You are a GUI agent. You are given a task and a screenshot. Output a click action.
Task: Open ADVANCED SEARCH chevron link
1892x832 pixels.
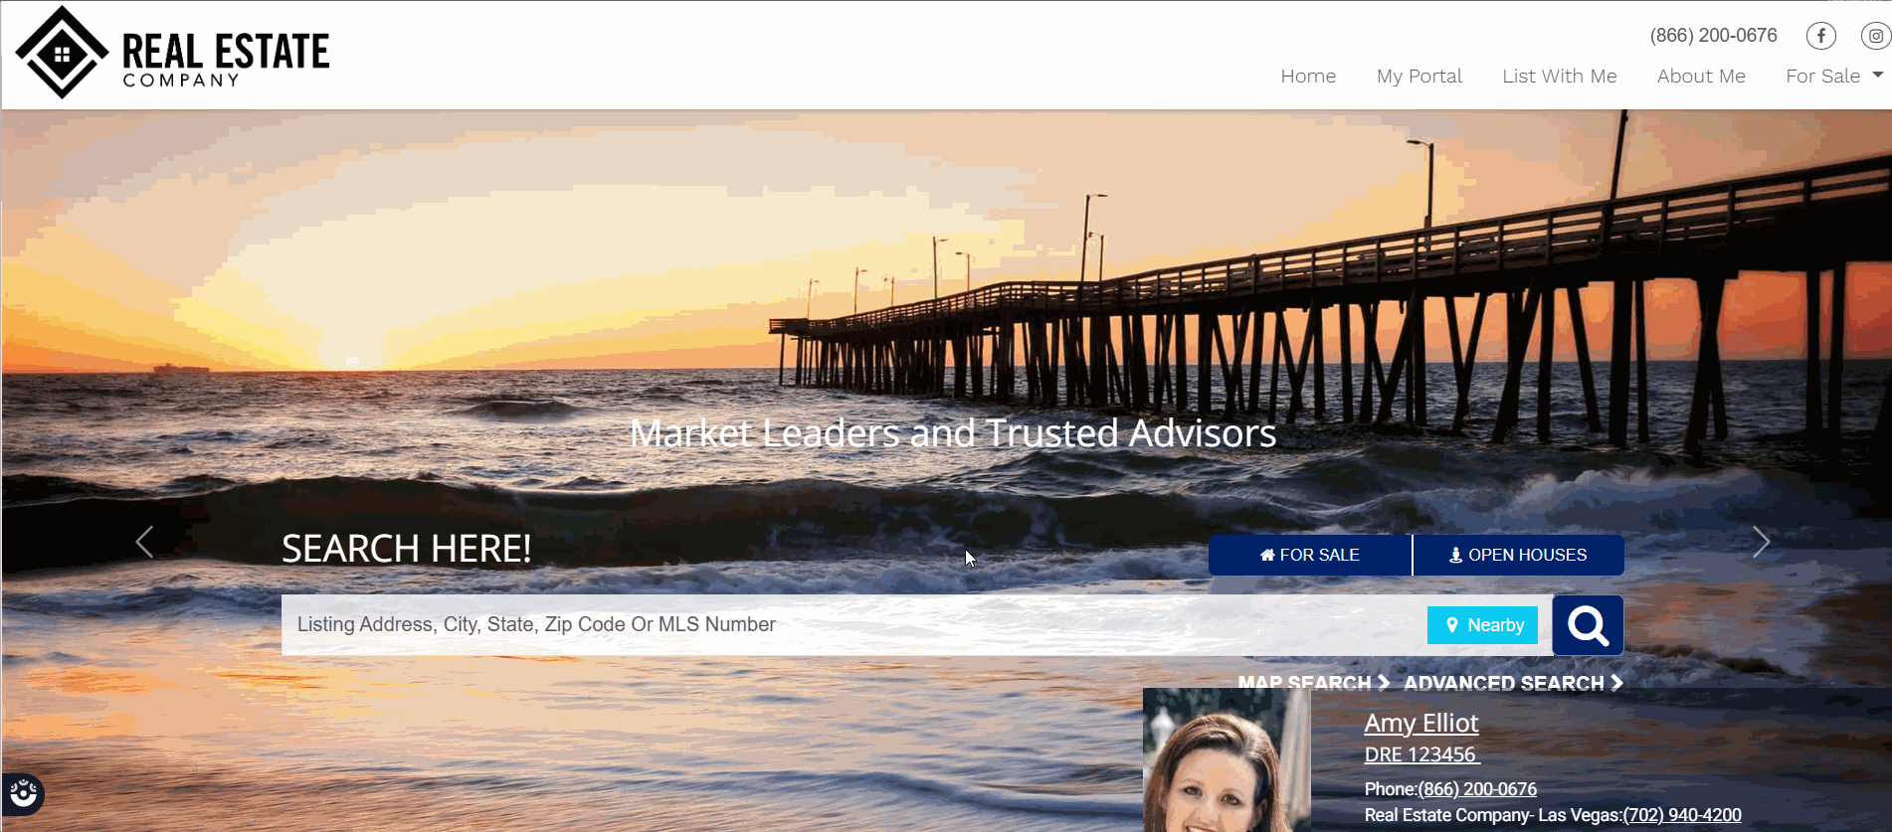1513,682
